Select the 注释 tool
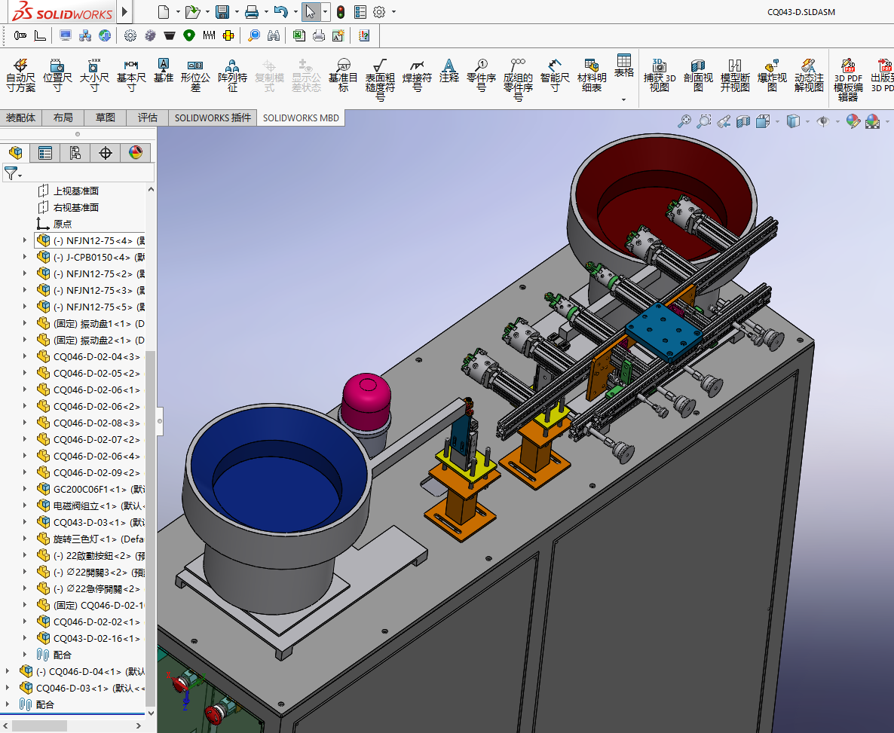This screenshot has height=733, width=894. pos(449,72)
